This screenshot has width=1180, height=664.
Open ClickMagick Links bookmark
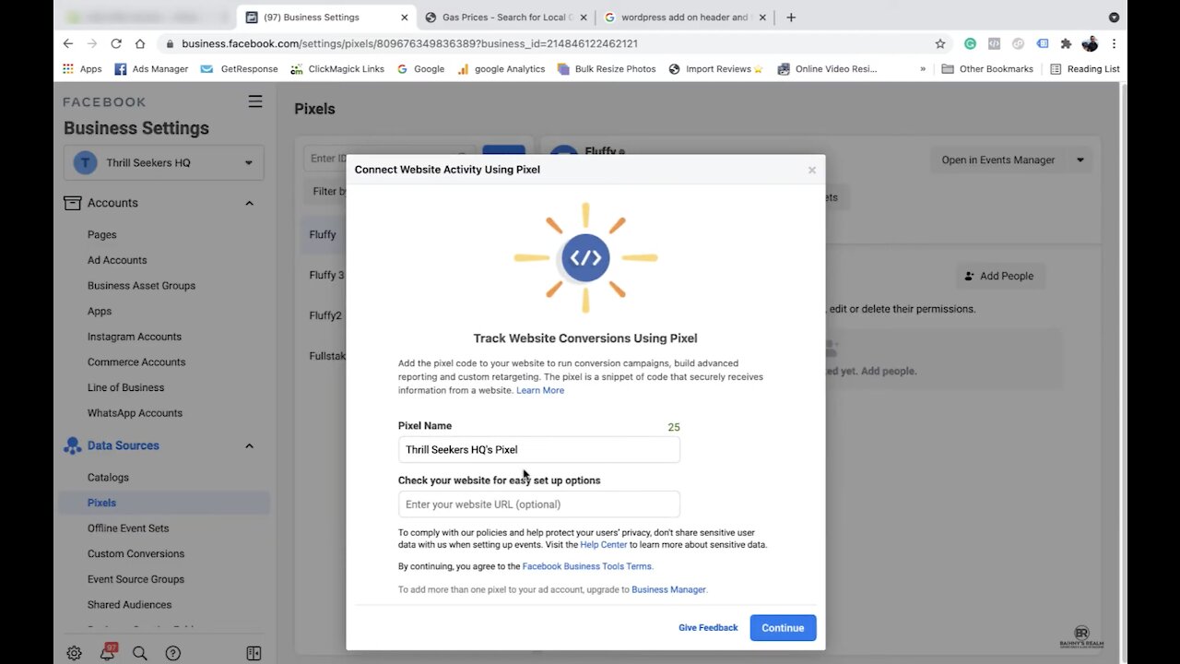(336, 68)
